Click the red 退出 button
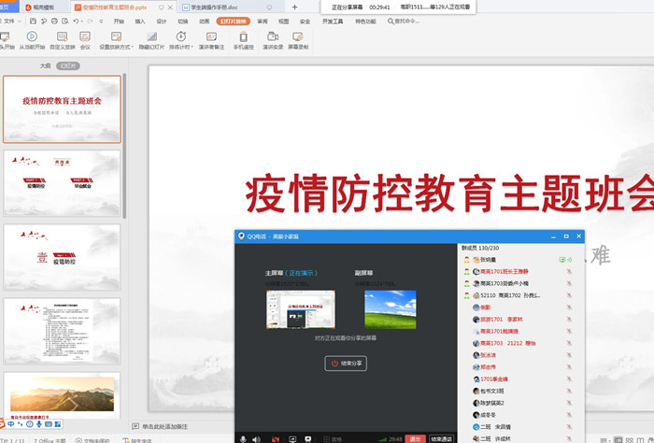This screenshot has height=443, width=654. click(x=416, y=438)
